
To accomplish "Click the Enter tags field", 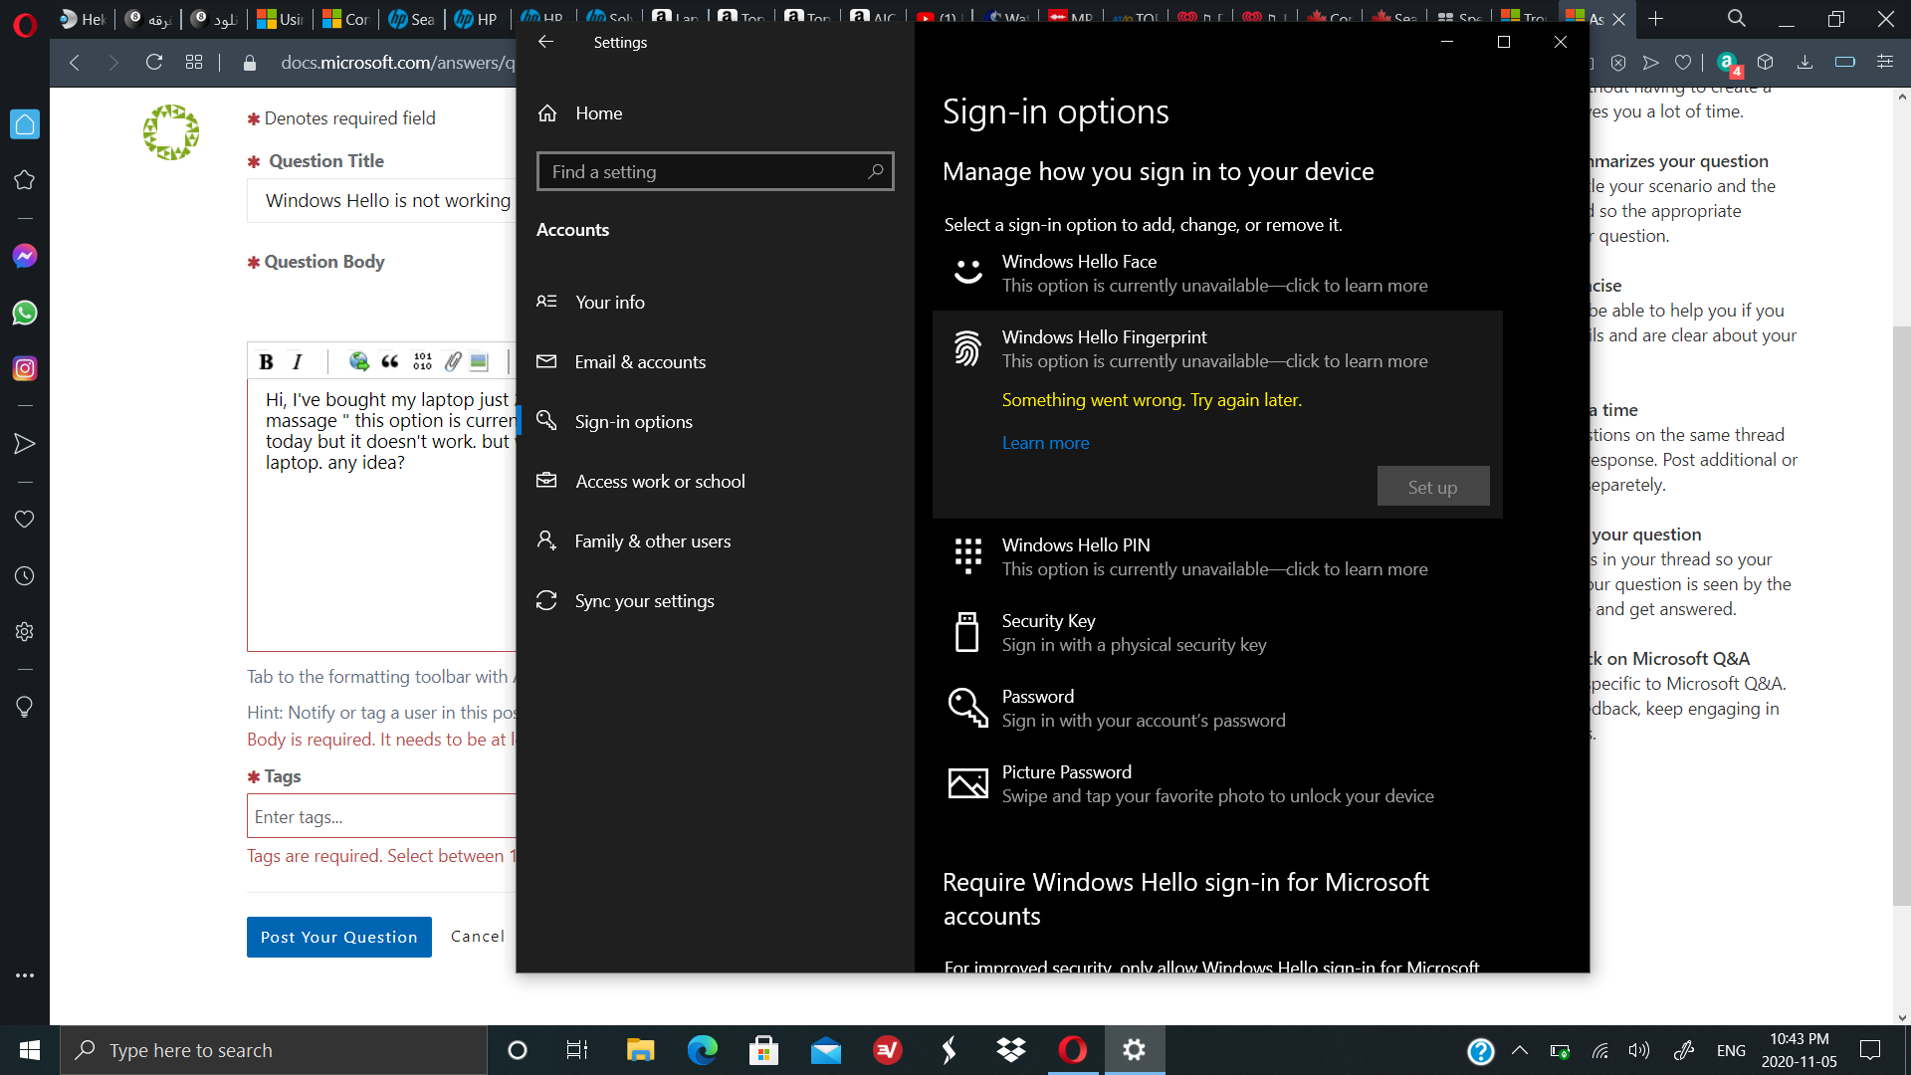I will [x=382, y=816].
